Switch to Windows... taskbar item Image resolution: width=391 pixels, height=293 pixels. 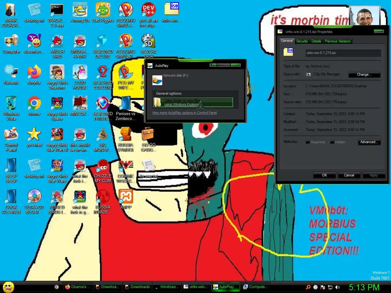point(166,287)
